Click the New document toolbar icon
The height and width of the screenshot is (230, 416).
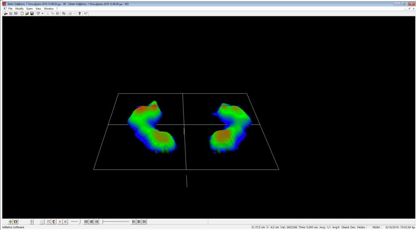coord(22,14)
